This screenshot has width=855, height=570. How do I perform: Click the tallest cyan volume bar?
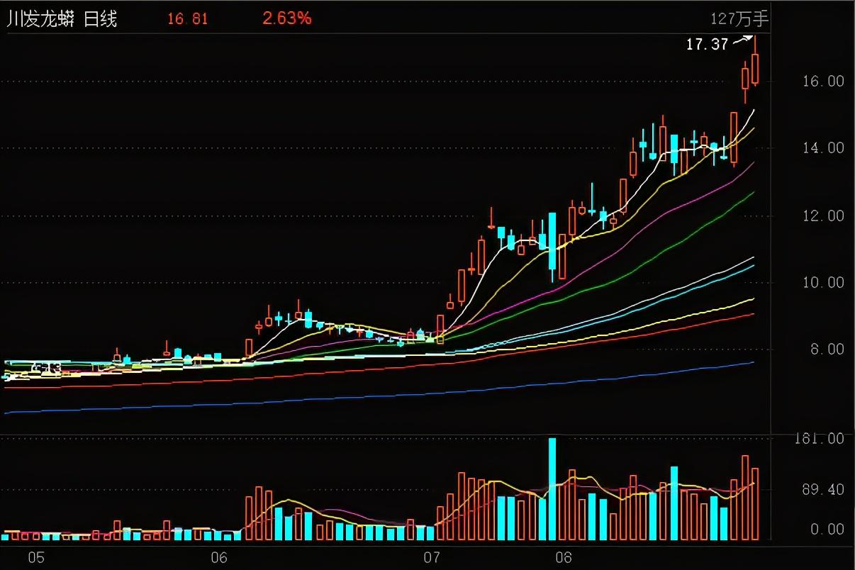tap(552, 488)
